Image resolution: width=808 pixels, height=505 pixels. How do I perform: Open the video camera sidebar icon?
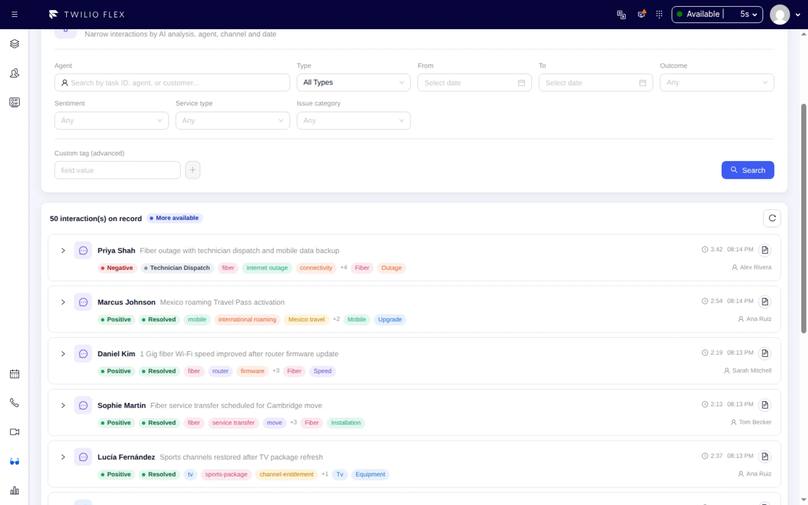click(14, 432)
